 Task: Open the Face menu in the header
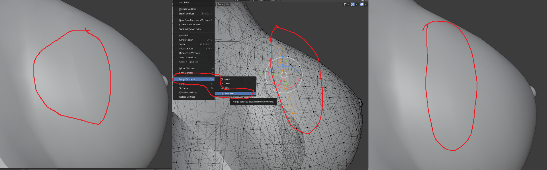[x=221, y=4]
